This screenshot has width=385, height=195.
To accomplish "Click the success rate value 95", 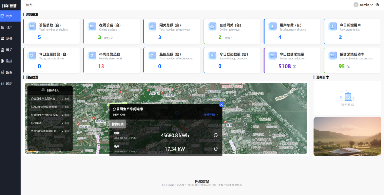I will tap(342, 66).
